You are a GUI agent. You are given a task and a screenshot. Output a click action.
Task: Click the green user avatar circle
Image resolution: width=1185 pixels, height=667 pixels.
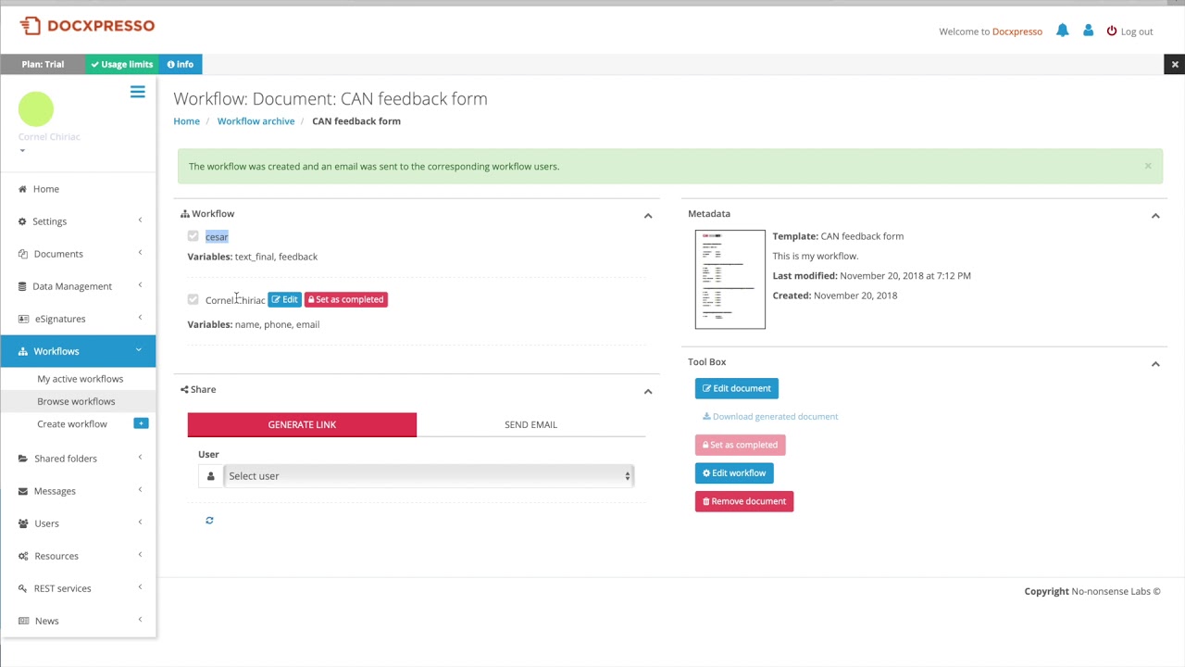tap(36, 109)
